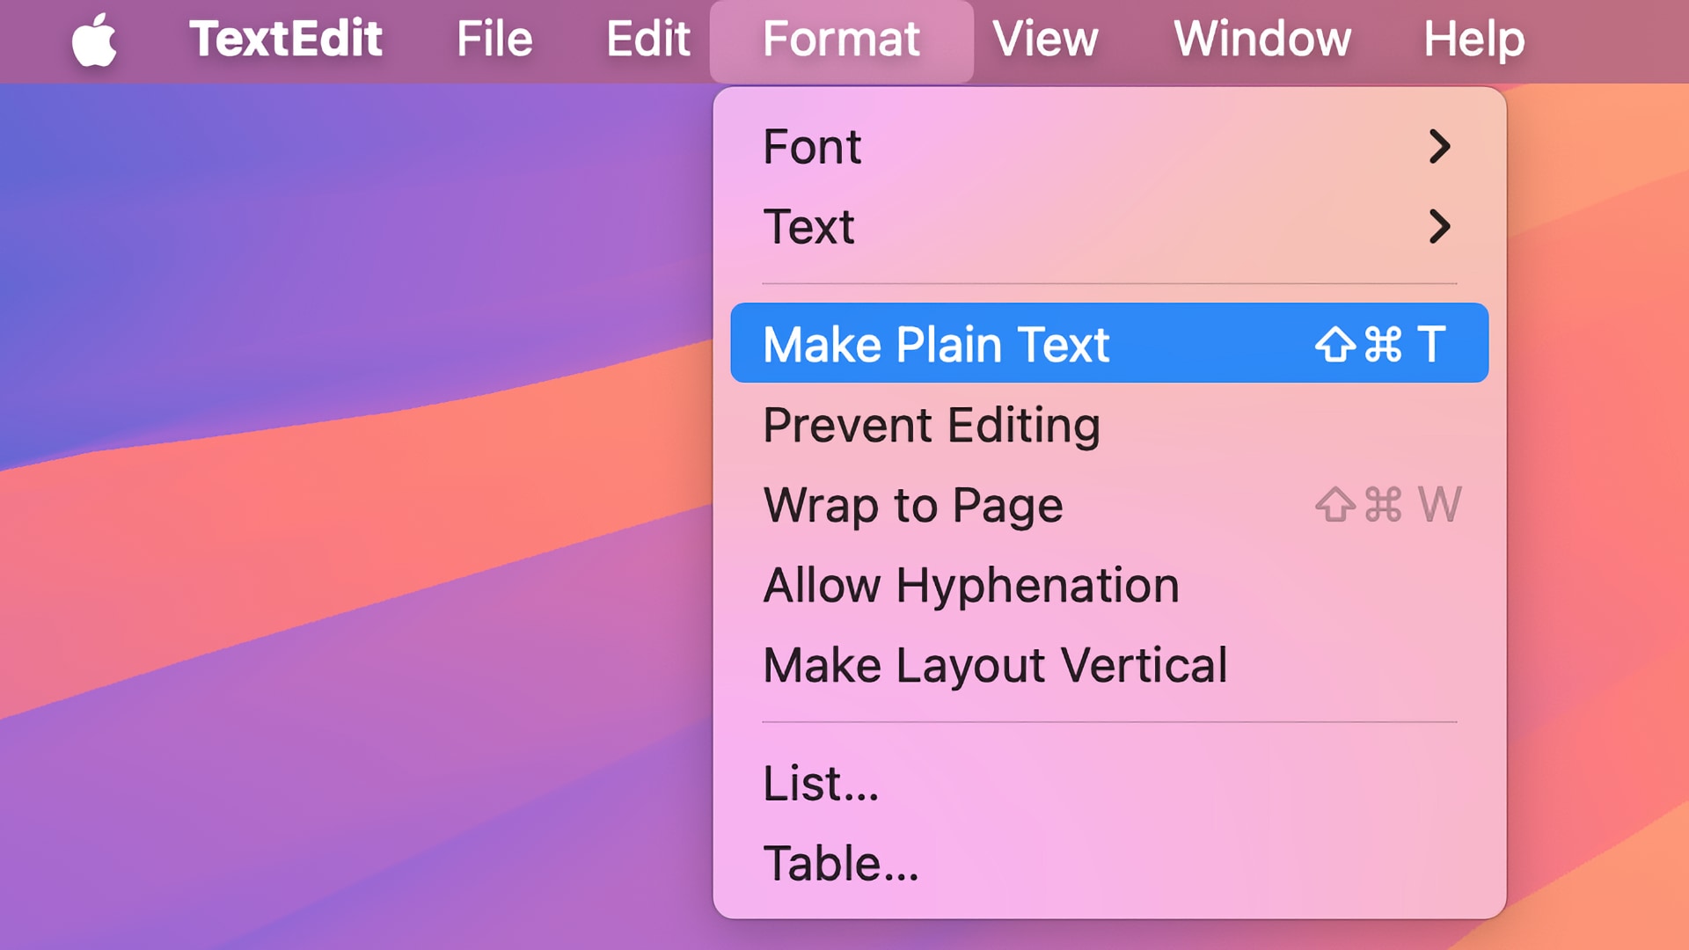Screen dimensions: 1689x950
Task: Open the Edit menu
Action: tap(648, 40)
